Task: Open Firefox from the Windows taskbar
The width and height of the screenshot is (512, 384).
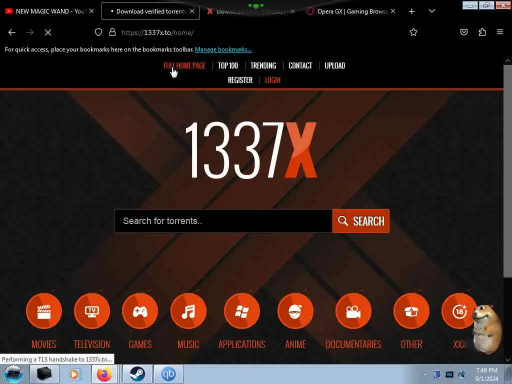Action: click(104, 374)
